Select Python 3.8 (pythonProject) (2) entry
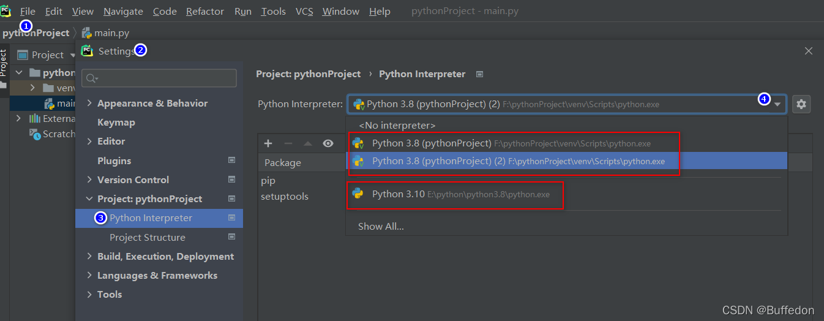Viewport: 824px width, 321px height. point(566,161)
